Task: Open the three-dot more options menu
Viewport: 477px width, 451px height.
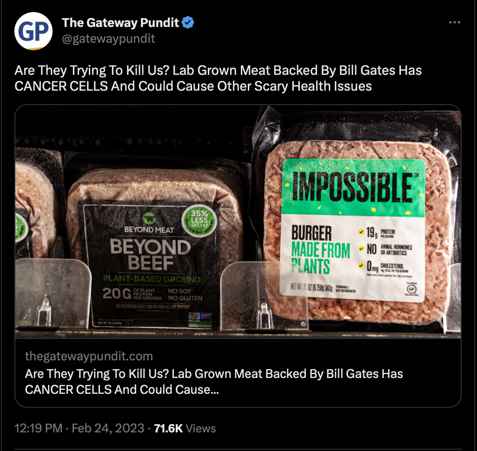Action: coord(455,22)
